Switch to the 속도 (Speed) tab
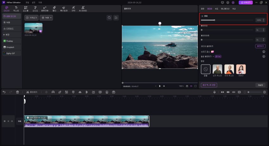 (x=216, y=9)
